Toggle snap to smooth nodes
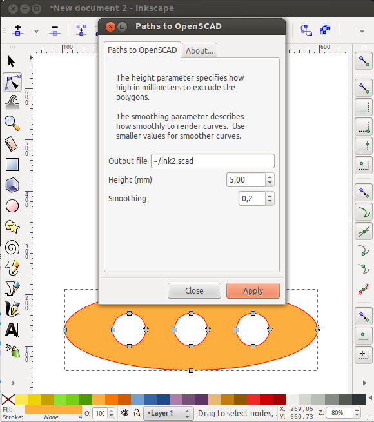The image size is (374, 422). point(364,270)
